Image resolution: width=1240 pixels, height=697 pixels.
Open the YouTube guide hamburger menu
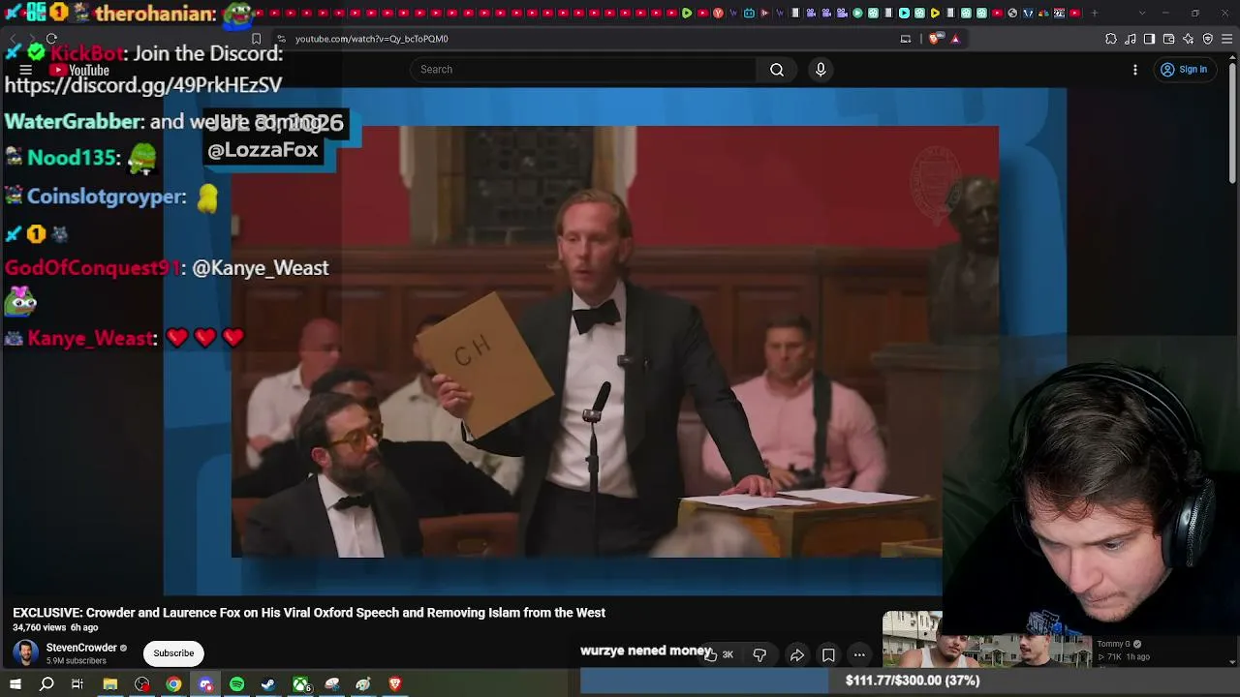[x=26, y=70]
